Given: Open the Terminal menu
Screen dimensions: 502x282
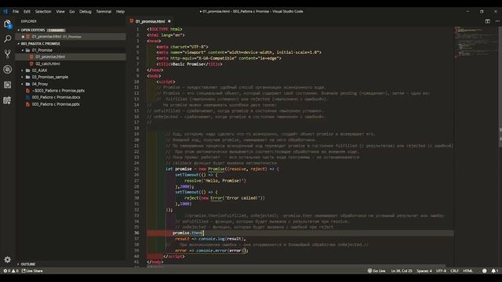Looking at the screenshot, I should [x=104, y=12].
